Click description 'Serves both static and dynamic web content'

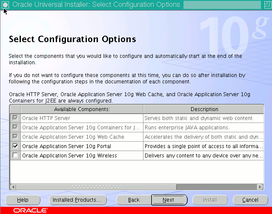(x=199, y=118)
